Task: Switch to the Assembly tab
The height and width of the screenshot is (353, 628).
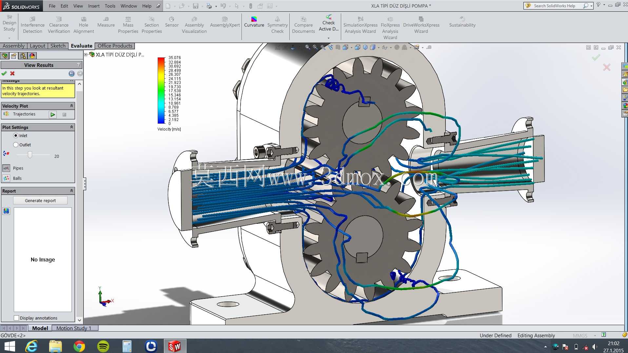Action: pyautogui.click(x=14, y=46)
